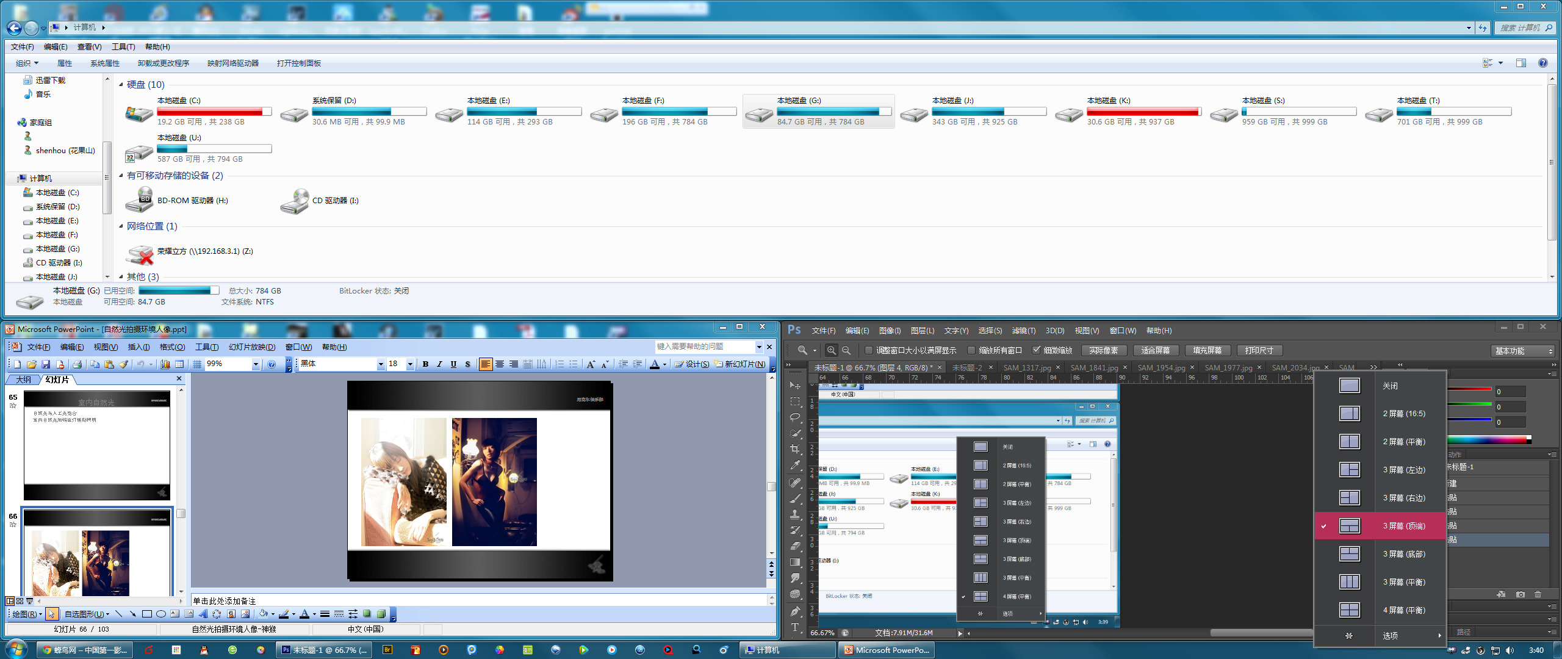Click the trash icon in Photoshop Actions panel
Image resolution: width=1562 pixels, height=659 pixels.
pos(1538,594)
